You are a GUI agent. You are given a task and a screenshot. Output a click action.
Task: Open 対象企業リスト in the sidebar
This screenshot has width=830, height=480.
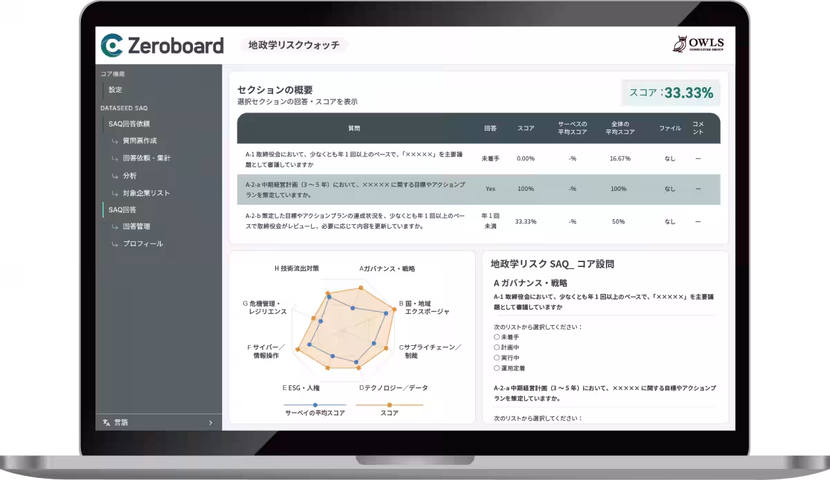(147, 193)
